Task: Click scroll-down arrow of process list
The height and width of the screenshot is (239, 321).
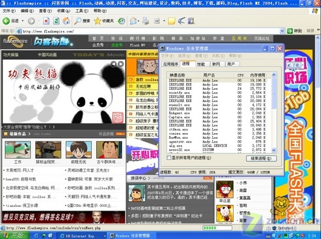Action: (x=273, y=150)
